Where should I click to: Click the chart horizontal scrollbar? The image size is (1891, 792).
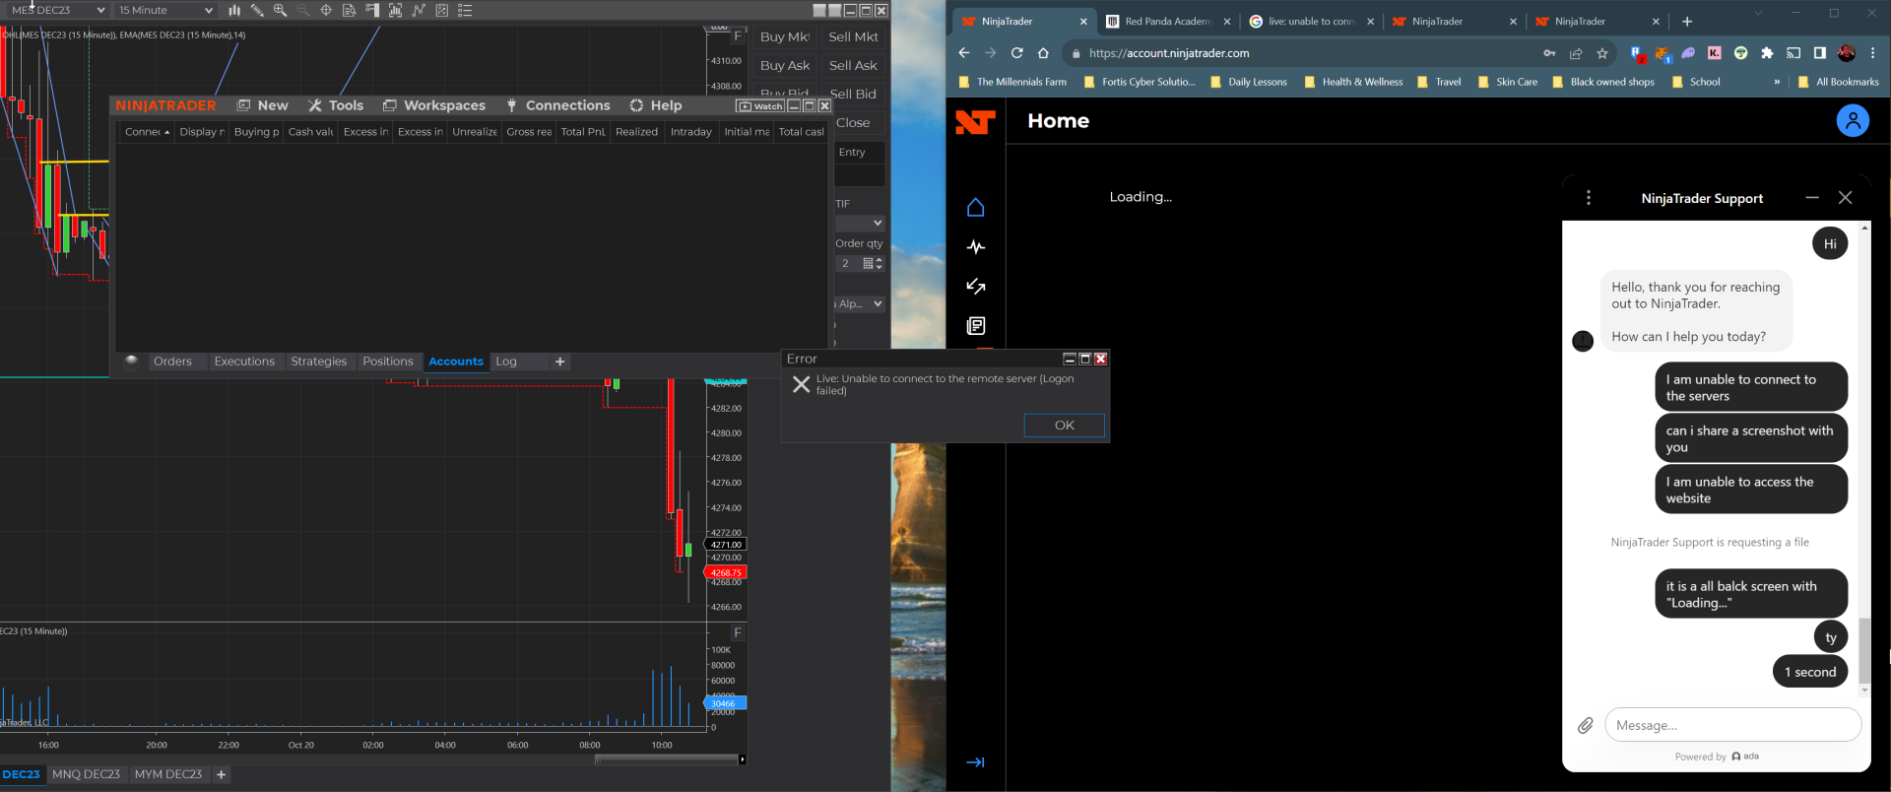tap(667, 759)
